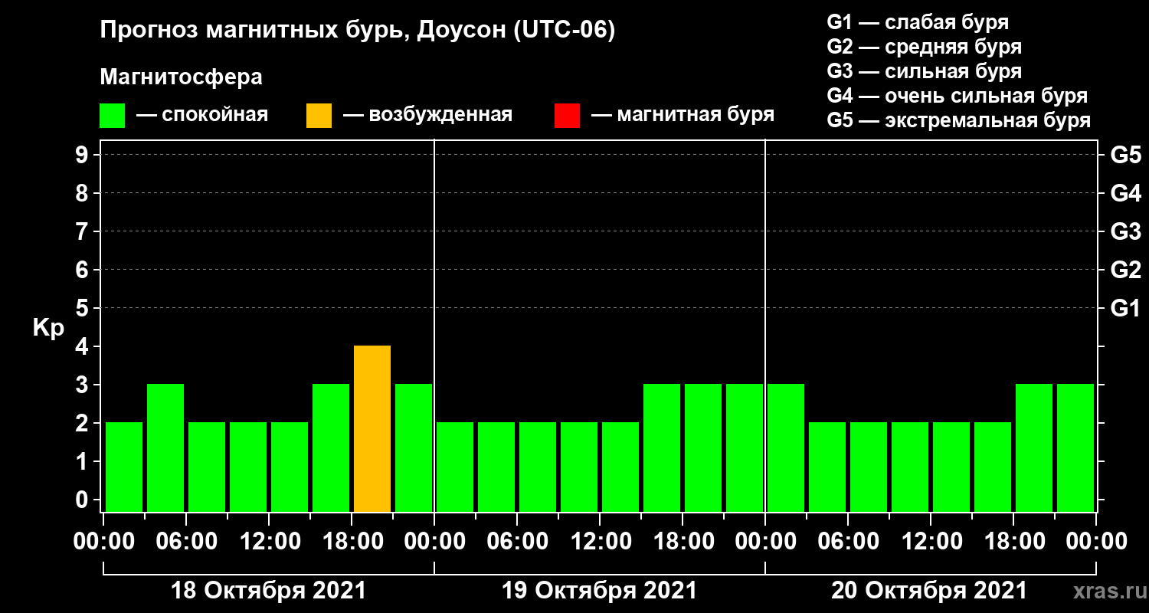Click the green 'спокойная' legend swatch
1149x613 pixels.
(x=112, y=116)
